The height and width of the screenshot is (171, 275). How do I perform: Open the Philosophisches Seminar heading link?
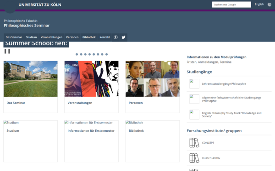pos(27,26)
